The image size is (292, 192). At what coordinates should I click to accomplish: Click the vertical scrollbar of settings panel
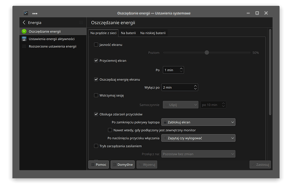(x=270, y=72)
